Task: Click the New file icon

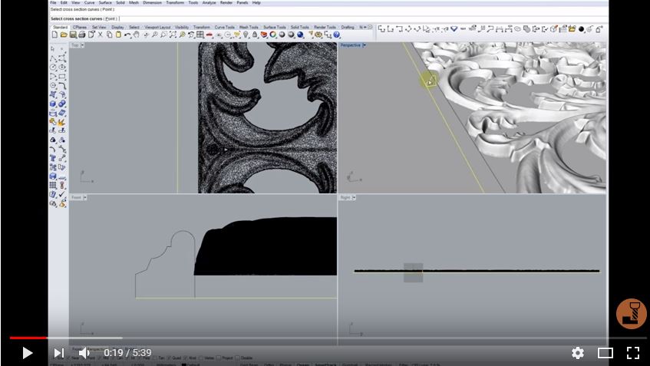Action: tap(54, 35)
